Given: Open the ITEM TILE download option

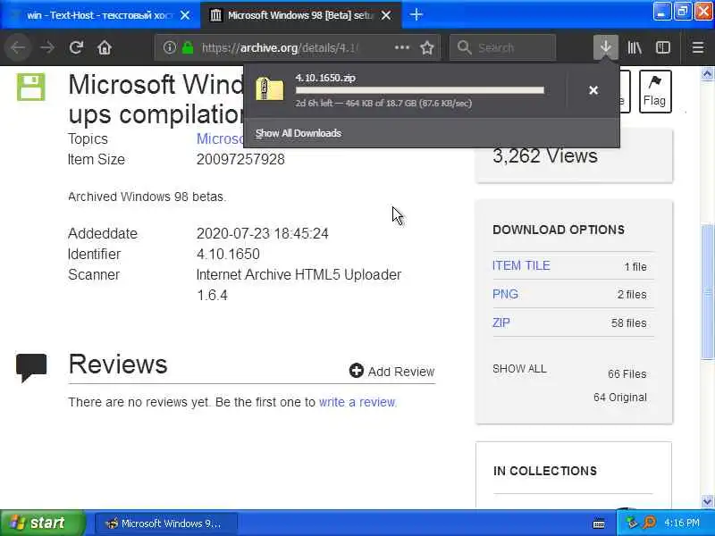Looking at the screenshot, I should pyautogui.click(x=521, y=265).
